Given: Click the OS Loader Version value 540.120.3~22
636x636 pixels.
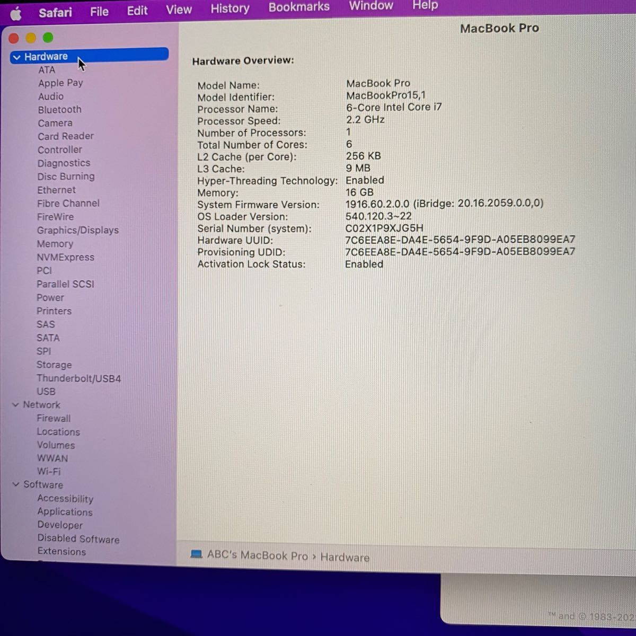Looking at the screenshot, I should coord(378,216).
